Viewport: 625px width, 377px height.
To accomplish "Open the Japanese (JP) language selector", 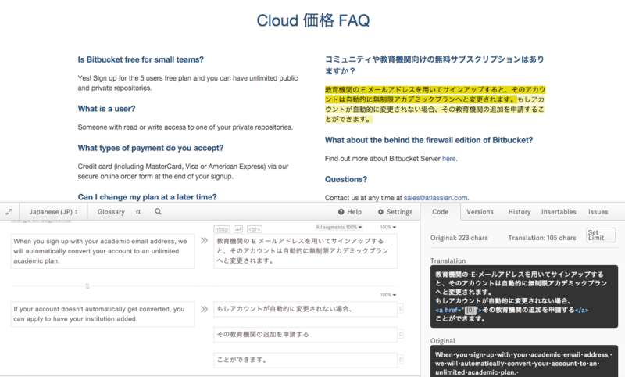I will (53, 212).
